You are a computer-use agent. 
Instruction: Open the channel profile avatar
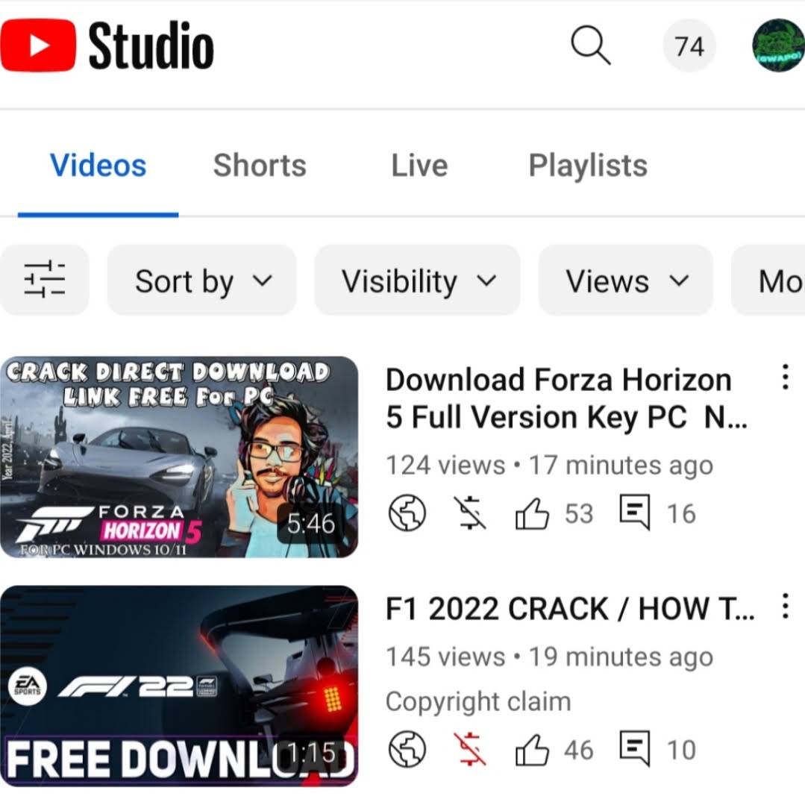click(778, 46)
